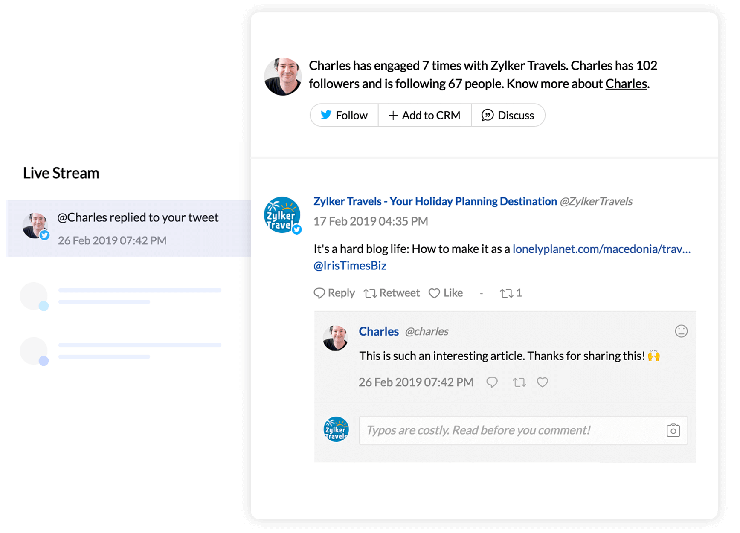
Task: Like the Zylker Travels tweet
Action: [446, 293]
